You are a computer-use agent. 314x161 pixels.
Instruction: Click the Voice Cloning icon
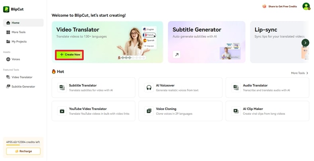149,111
